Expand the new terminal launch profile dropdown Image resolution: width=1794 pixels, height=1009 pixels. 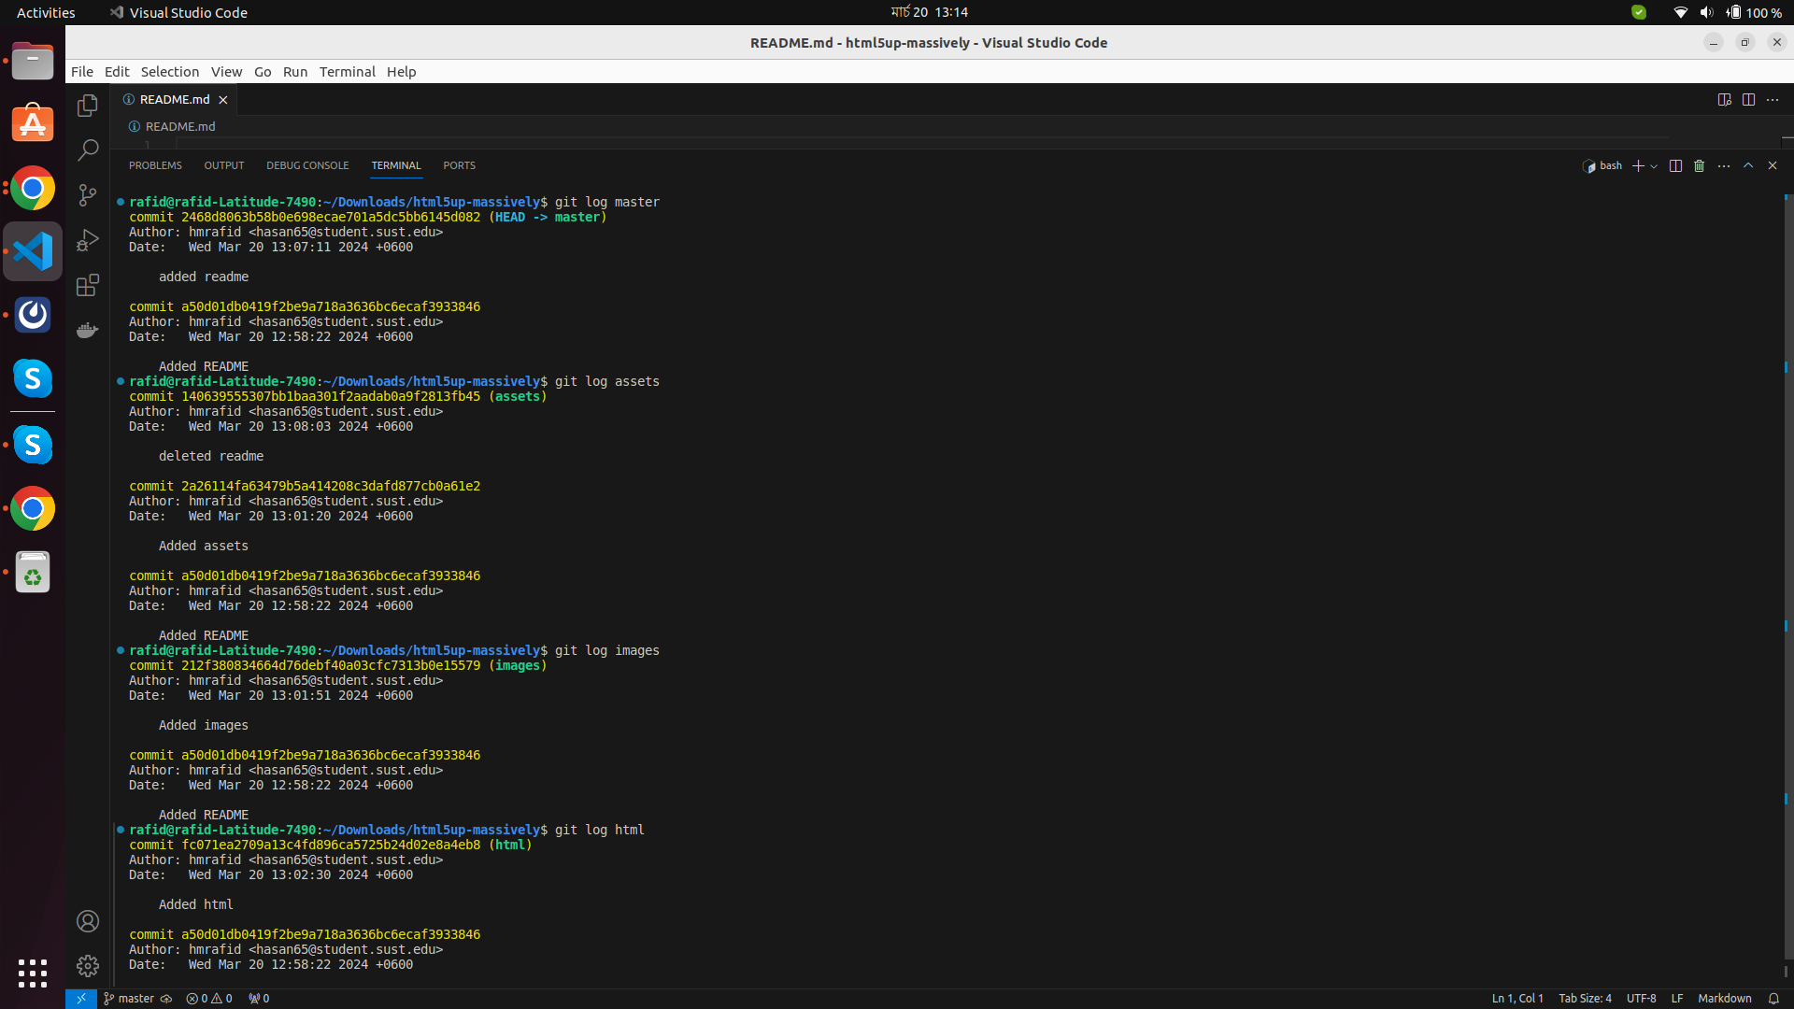click(x=1655, y=165)
